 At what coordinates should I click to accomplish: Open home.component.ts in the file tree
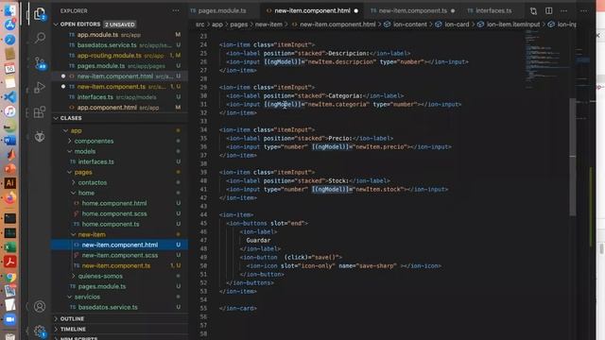click(120, 224)
